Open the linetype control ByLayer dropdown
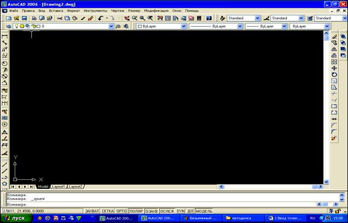The image size is (348, 223). click(240, 26)
